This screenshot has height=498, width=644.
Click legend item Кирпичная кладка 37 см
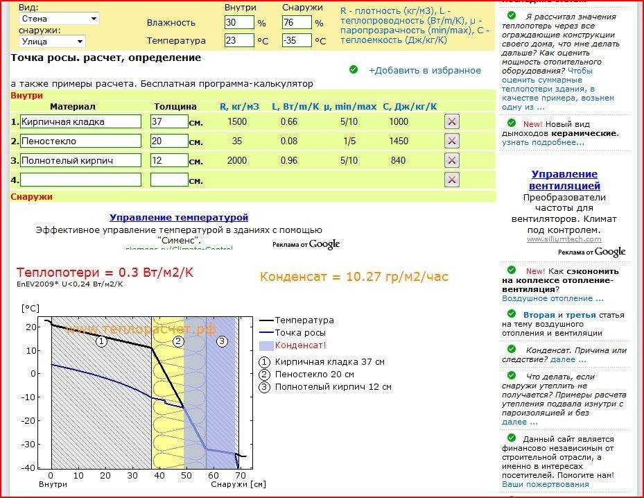tap(322, 362)
